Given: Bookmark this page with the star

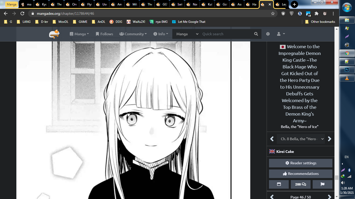Looking at the screenshot, I should tap(273, 13).
